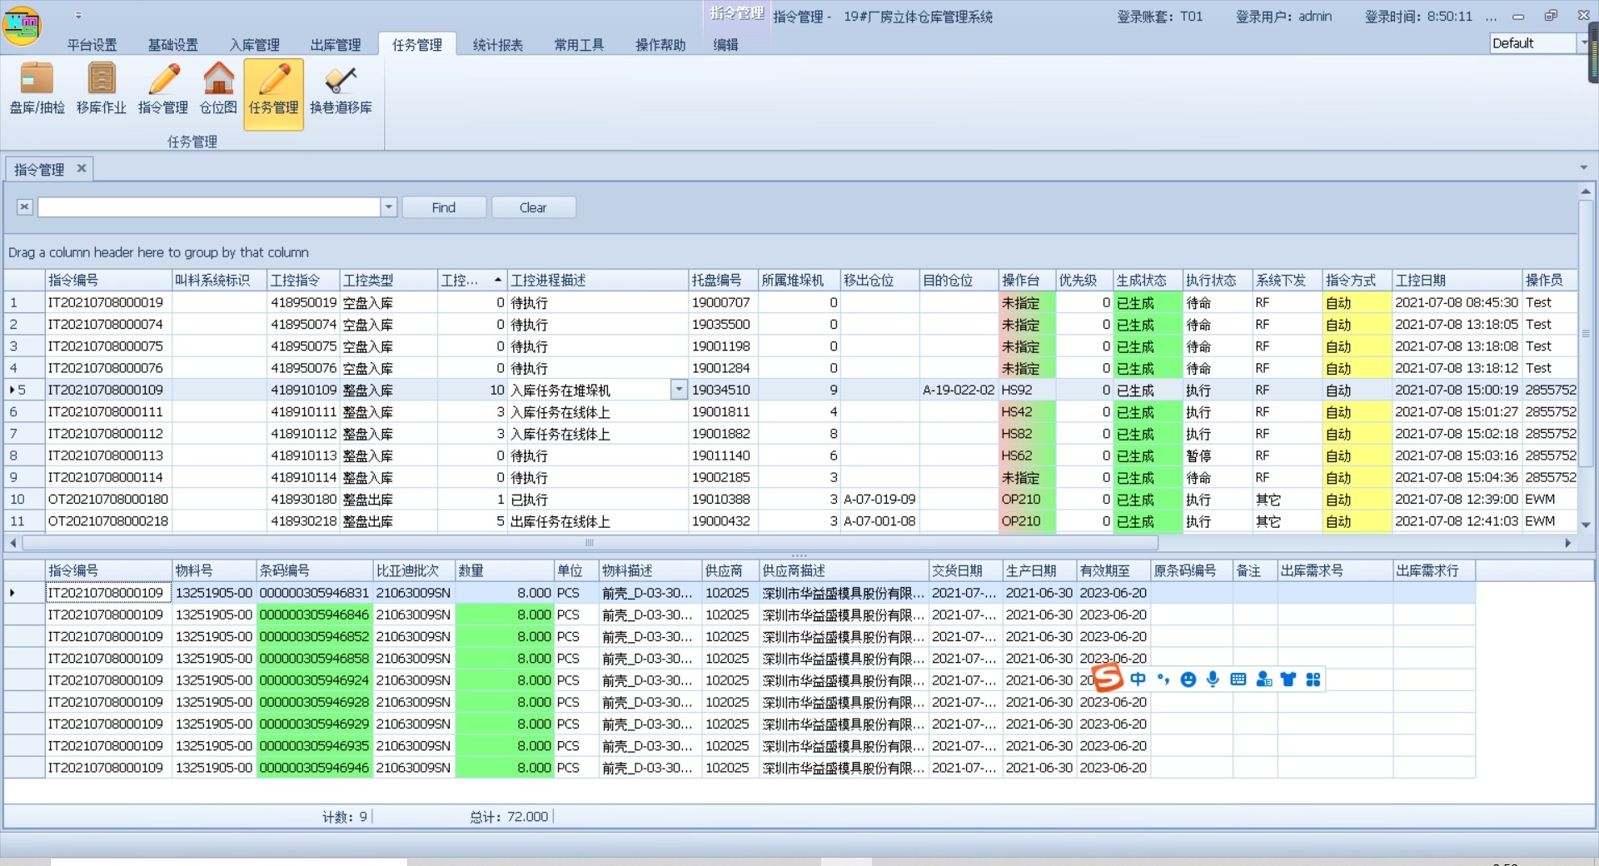Image resolution: width=1599 pixels, height=866 pixels.
Task: Focus the search text input field
Action: pyautogui.click(x=209, y=207)
